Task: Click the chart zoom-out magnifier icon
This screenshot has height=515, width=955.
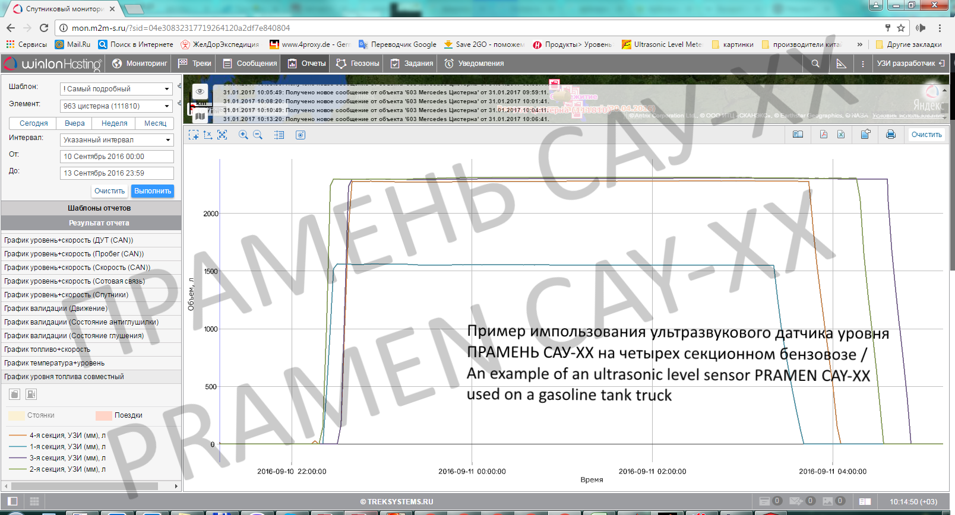Action: point(258,135)
